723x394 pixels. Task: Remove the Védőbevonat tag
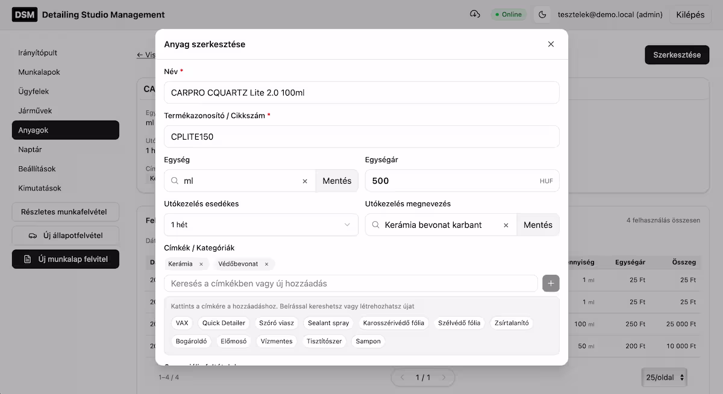pos(266,264)
